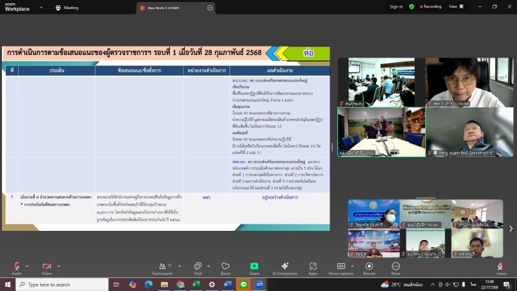The image size is (517, 291).
Task: Open the Chat panel
Action: [x=198, y=267]
